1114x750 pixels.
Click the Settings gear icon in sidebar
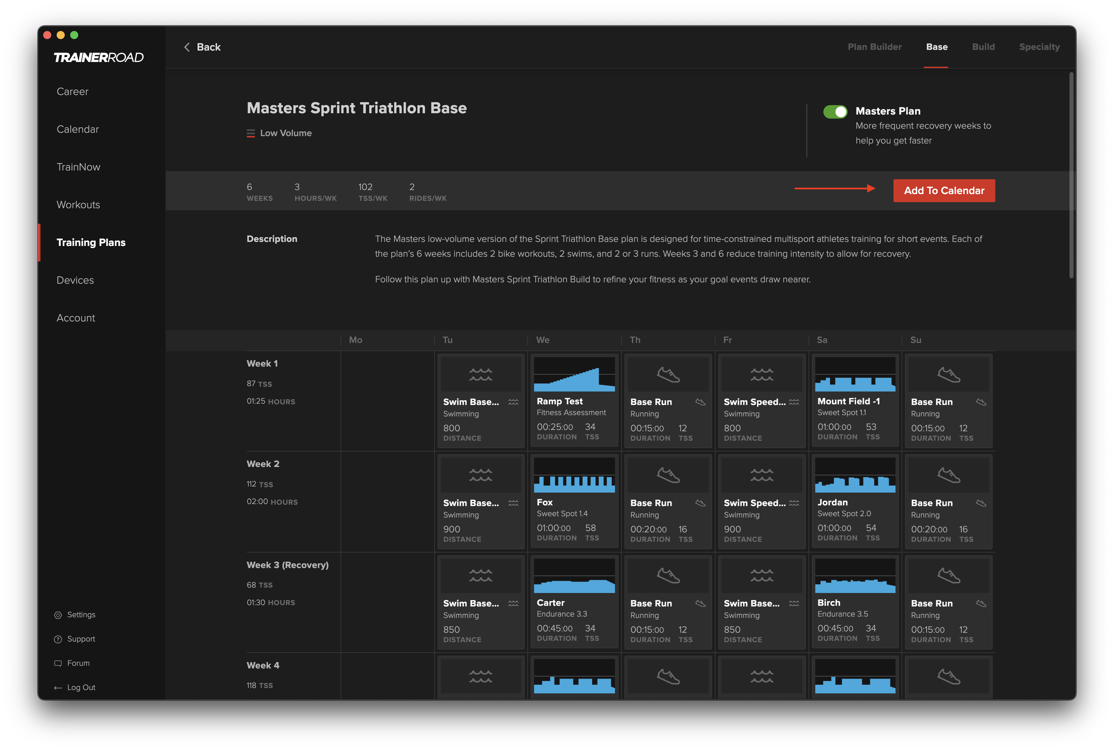tap(58, 615)
